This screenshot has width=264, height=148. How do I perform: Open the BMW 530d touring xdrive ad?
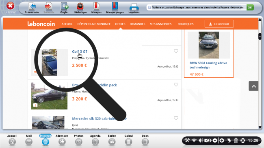coord(208,65)
